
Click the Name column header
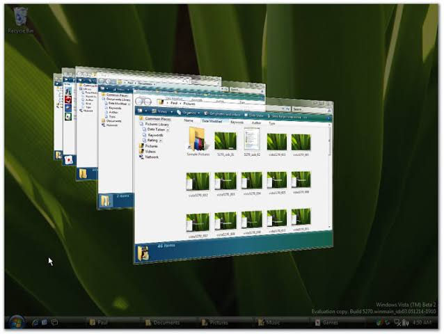[189, 120]
